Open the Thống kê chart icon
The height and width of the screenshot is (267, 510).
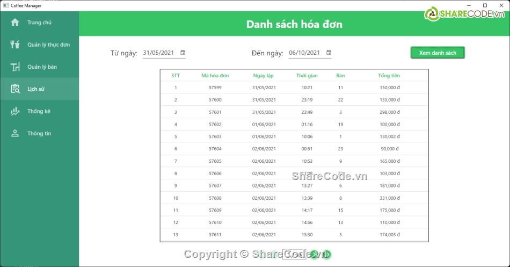(15, 111)
